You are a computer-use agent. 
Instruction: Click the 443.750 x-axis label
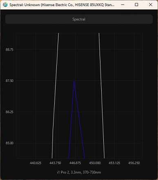click(55, 163)
